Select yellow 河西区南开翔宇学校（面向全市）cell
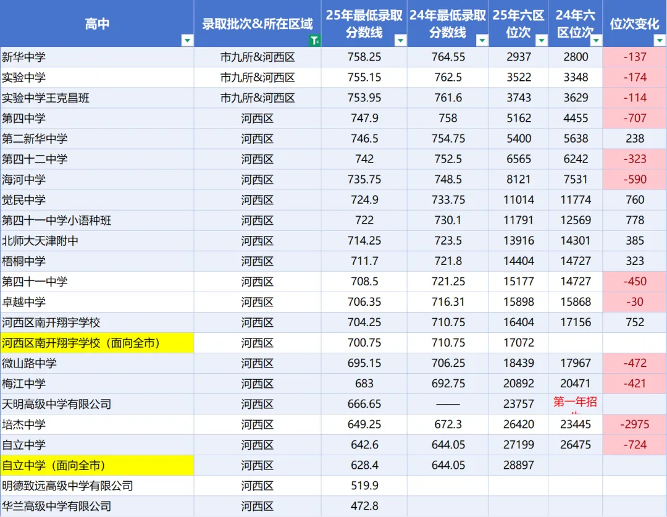This screenshot has width=667, height=517. 97,343
